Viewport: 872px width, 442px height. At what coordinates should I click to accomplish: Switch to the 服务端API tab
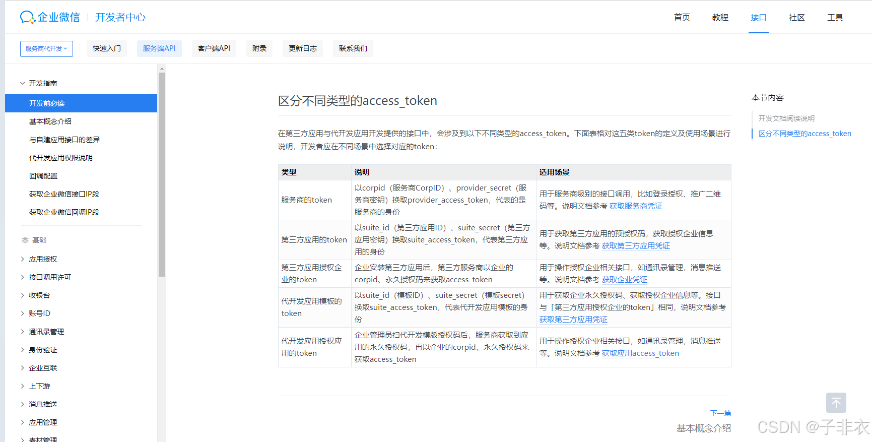(x=159, y=48)
